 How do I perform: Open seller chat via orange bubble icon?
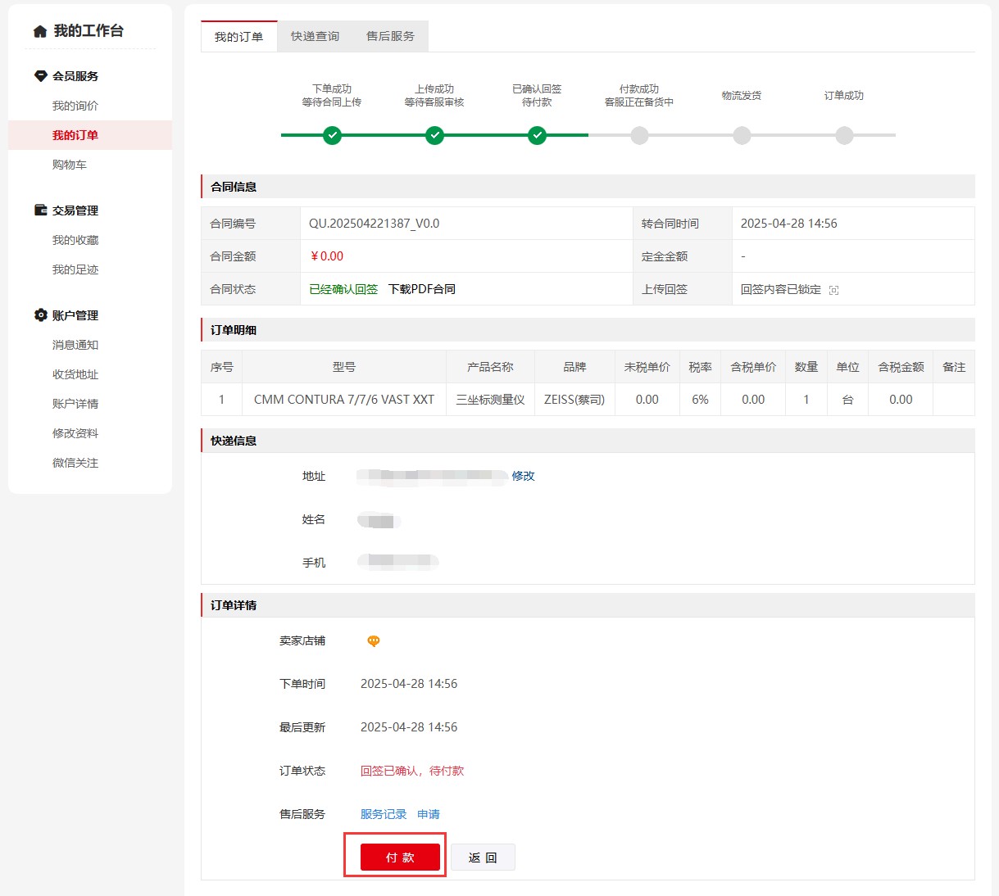(x=373, y=641)
